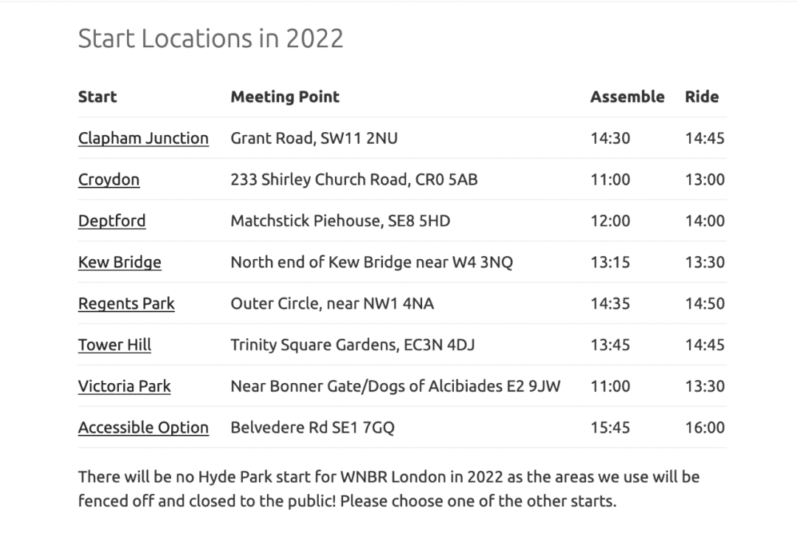Click the Start column header
This screenshot has width=797, height=547.
tap(97, 97)
